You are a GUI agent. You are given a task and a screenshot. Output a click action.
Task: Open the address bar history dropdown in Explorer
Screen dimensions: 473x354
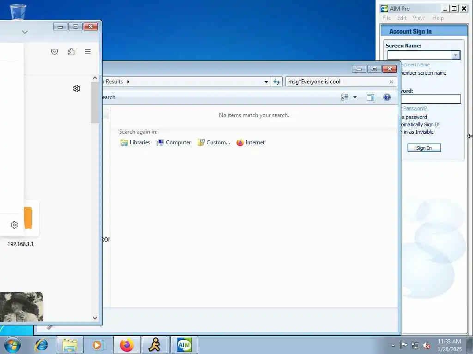(x=266, y=82)
